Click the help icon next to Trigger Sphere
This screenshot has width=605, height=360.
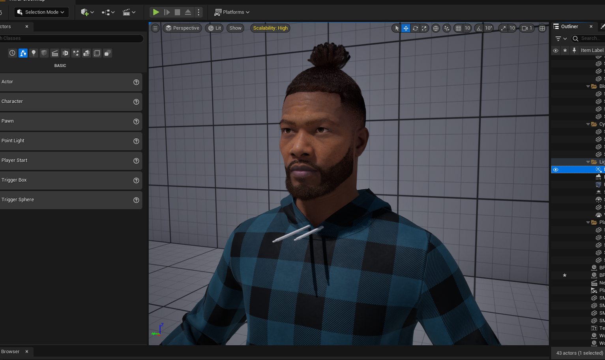tap(136, 200)
